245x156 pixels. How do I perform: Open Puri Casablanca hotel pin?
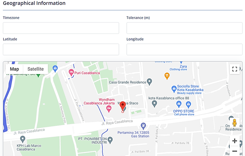click(x=71, y=73)
